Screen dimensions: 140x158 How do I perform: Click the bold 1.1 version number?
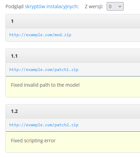[x=14, y=56]
